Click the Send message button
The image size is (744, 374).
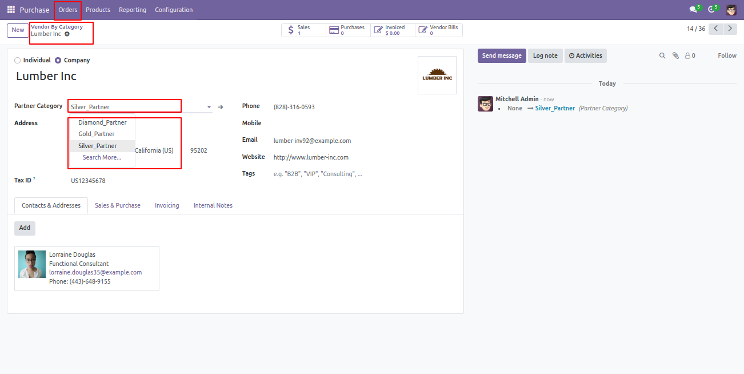point(502,55)
